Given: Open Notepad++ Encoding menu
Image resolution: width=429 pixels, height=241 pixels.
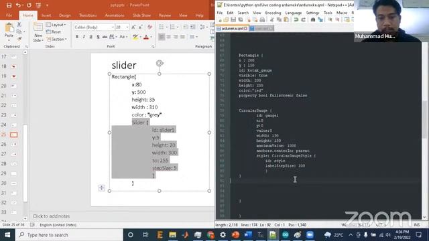Looking at the screenshot, I should pos(273,13).
